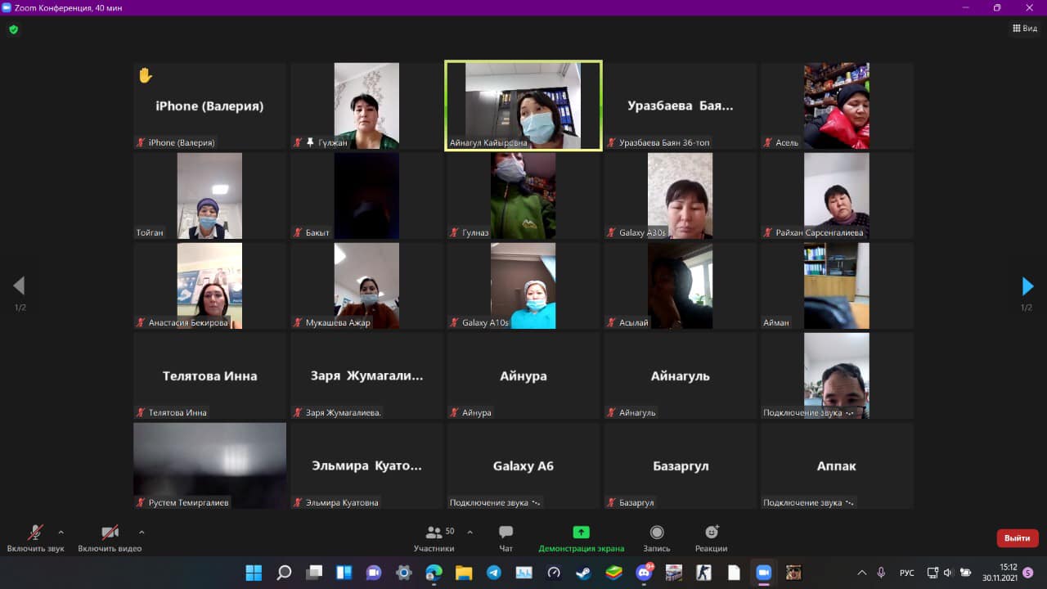Open Telegram from the Windows taskbar
The height and width of the screenshot is (589, 1047).
tap(494, 573)
